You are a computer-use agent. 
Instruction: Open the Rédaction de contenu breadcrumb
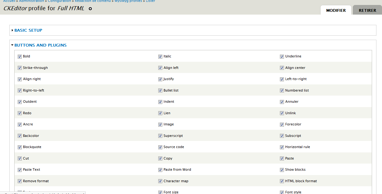tap(93, 1)
